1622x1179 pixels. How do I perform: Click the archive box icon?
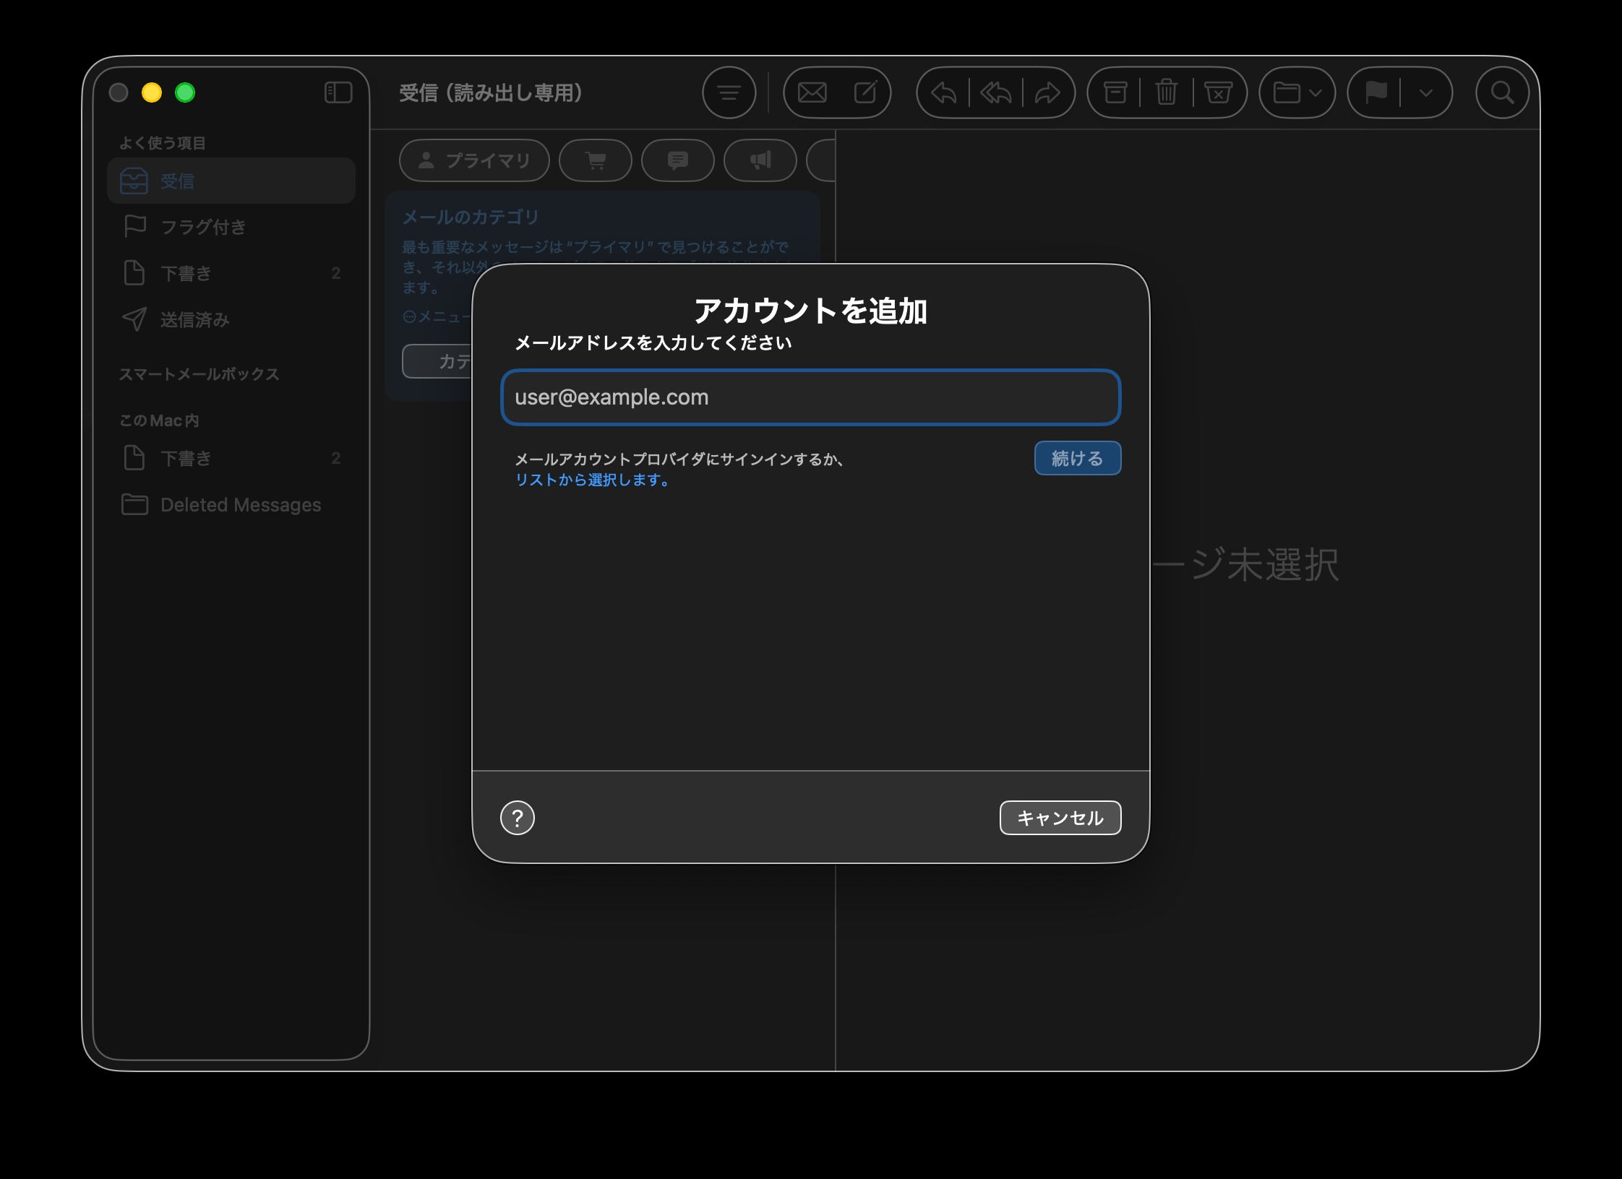coord(1115,92)
